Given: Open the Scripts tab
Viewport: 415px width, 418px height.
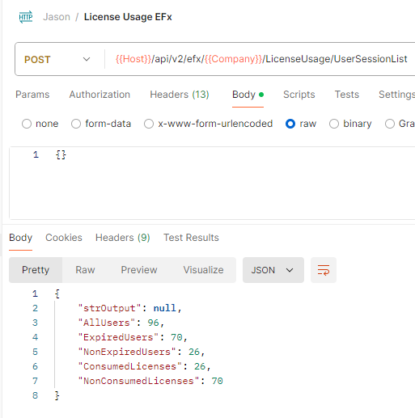Looking at the screenshot, I should (299, 95).
